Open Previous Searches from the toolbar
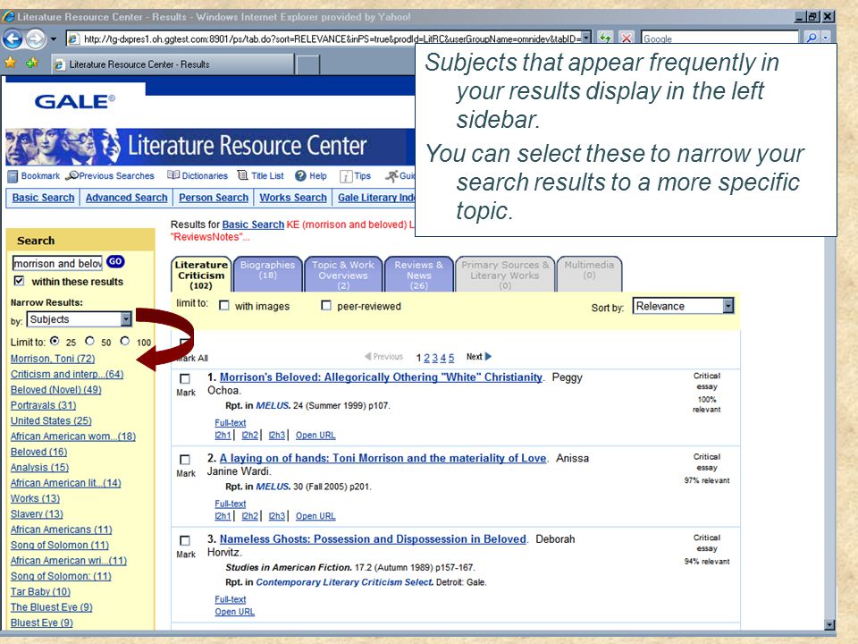Screen dimensions: 858x644 pyautogui.click(x=110, y=176)
